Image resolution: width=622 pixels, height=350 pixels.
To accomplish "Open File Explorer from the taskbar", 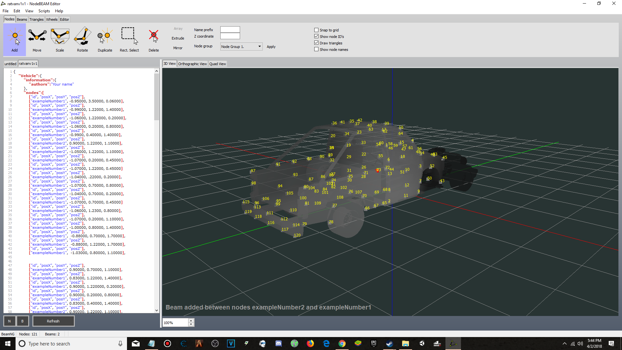I will click(x=406, y=344).
